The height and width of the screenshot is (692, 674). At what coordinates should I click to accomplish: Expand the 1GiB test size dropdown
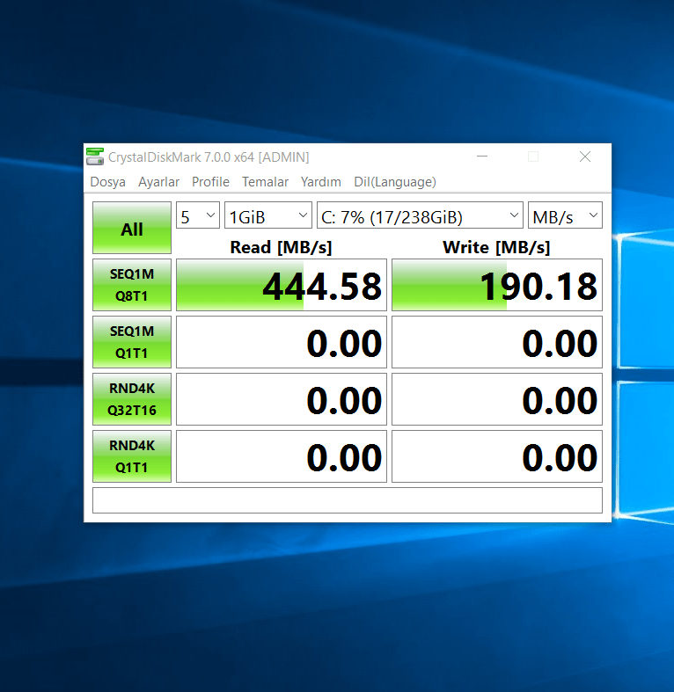(x=268, y=215)
